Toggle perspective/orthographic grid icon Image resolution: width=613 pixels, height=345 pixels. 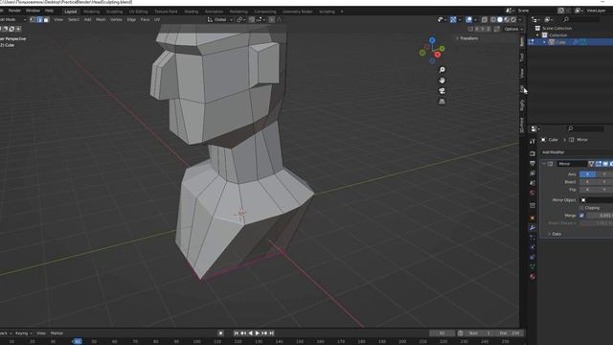click(442, 102)
